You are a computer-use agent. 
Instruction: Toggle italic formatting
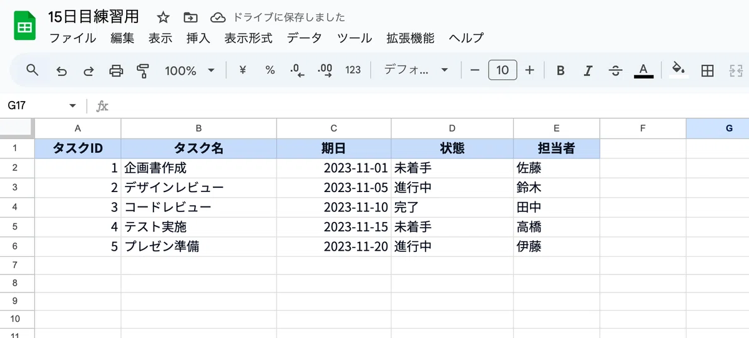click(588, 70)
